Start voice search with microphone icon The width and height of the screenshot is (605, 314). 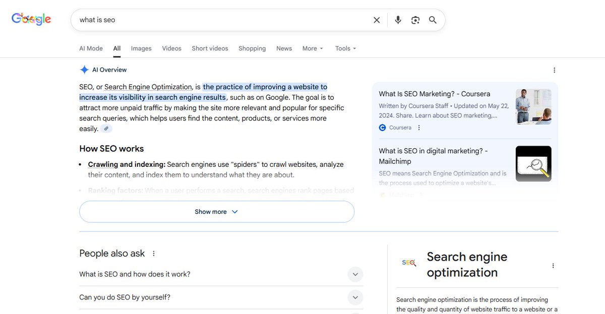(398, 20)
